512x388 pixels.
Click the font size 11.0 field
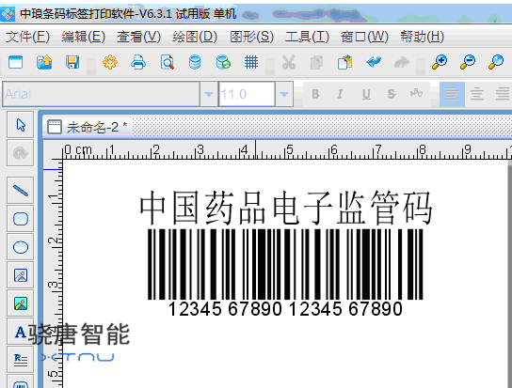point(247,94)
